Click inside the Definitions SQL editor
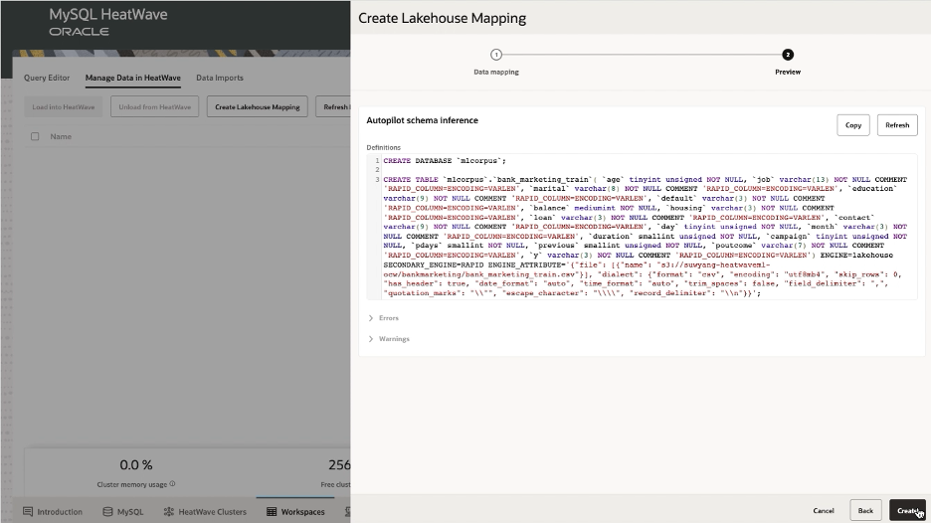 [642, 227]
